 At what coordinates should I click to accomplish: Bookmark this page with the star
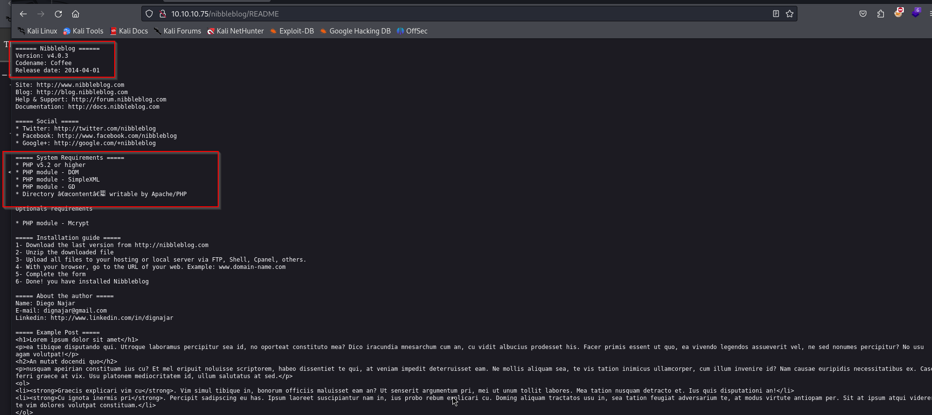click(790, 14)
